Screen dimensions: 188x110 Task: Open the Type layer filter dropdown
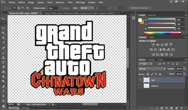tap(146, 64)
